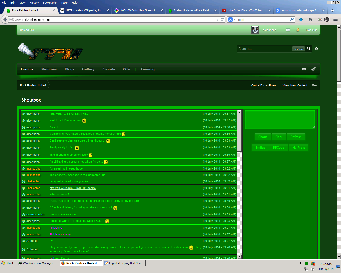This screenshot has height=273, width=341.
Task: Open the BBCode button
Action: 279,147
